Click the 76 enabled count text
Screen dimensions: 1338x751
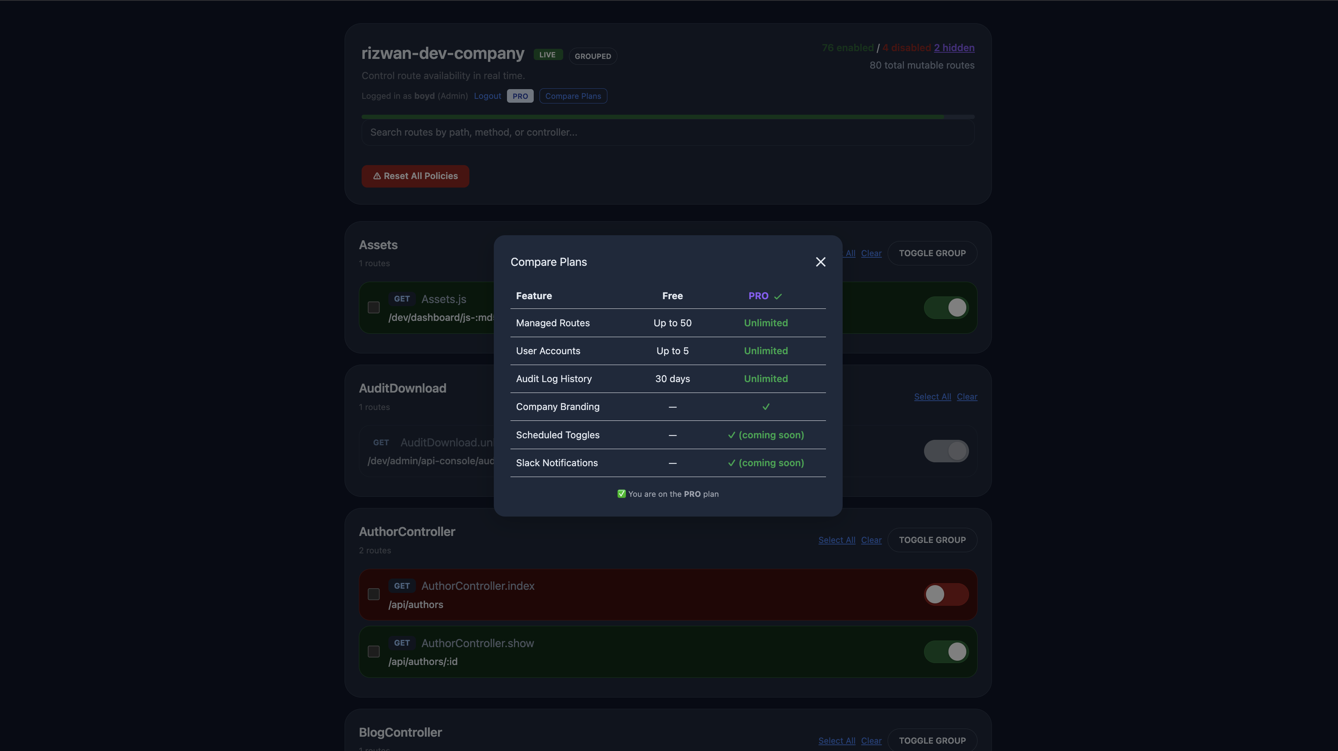pos(847,48)
